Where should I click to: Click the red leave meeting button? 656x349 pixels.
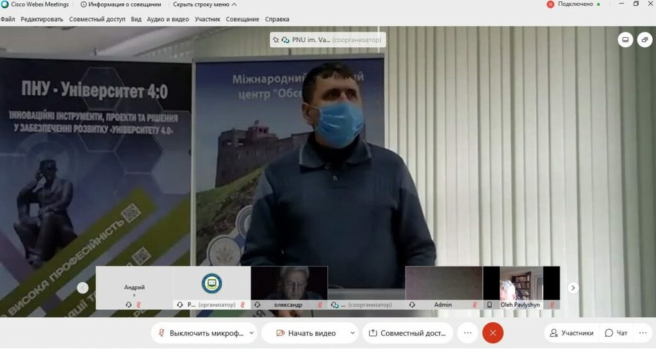(x=493, y=333)
